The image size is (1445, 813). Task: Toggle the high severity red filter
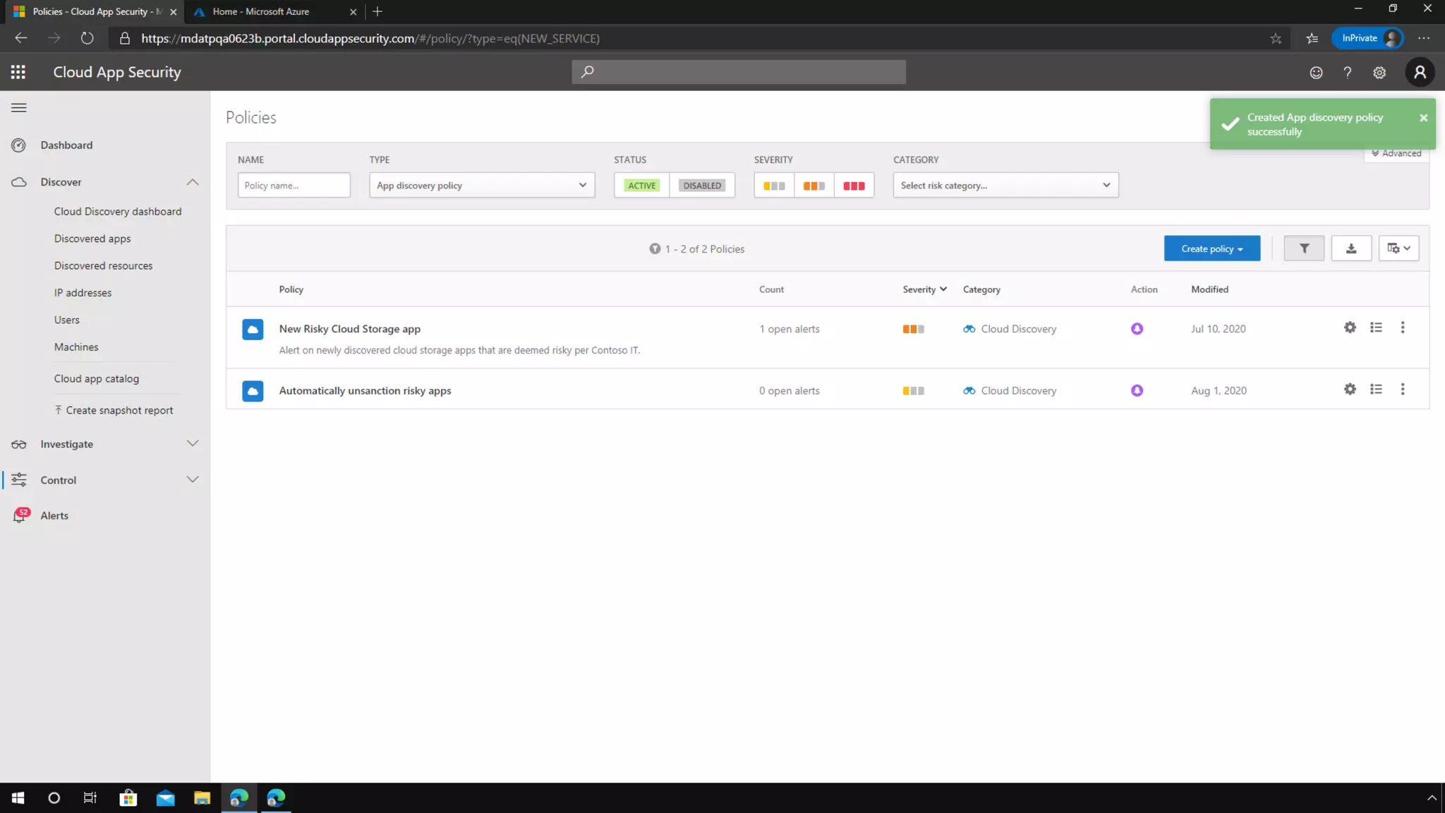coord(853,186)
